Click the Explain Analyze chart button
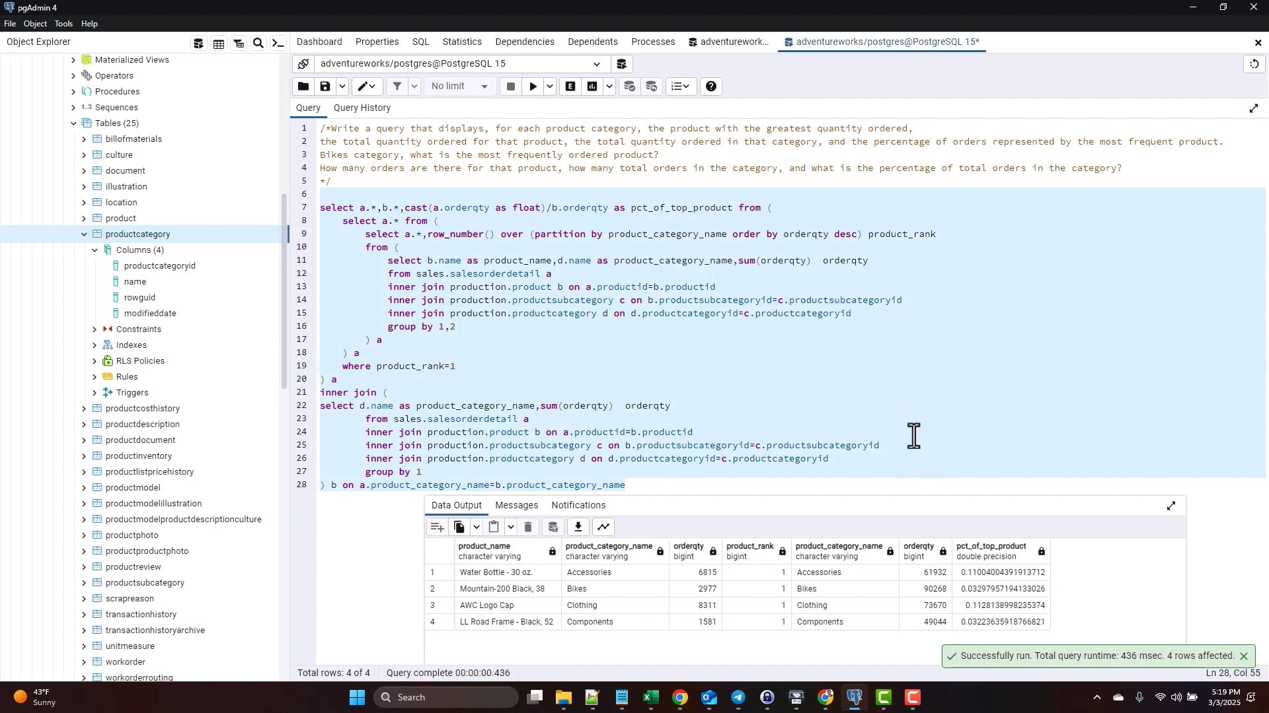Viewport: 1269px width, 713px height. (x=592, y=86)
